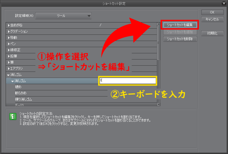Select the ペン row label
The height and width of the screenshot is (154, 228).
click(13, 44)
